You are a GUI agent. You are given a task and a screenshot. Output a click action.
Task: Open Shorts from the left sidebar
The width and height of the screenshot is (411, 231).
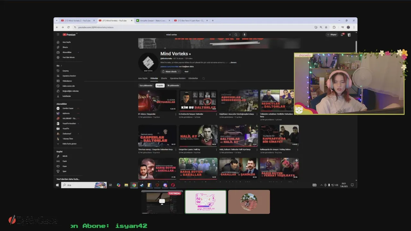tap(65, 47)
